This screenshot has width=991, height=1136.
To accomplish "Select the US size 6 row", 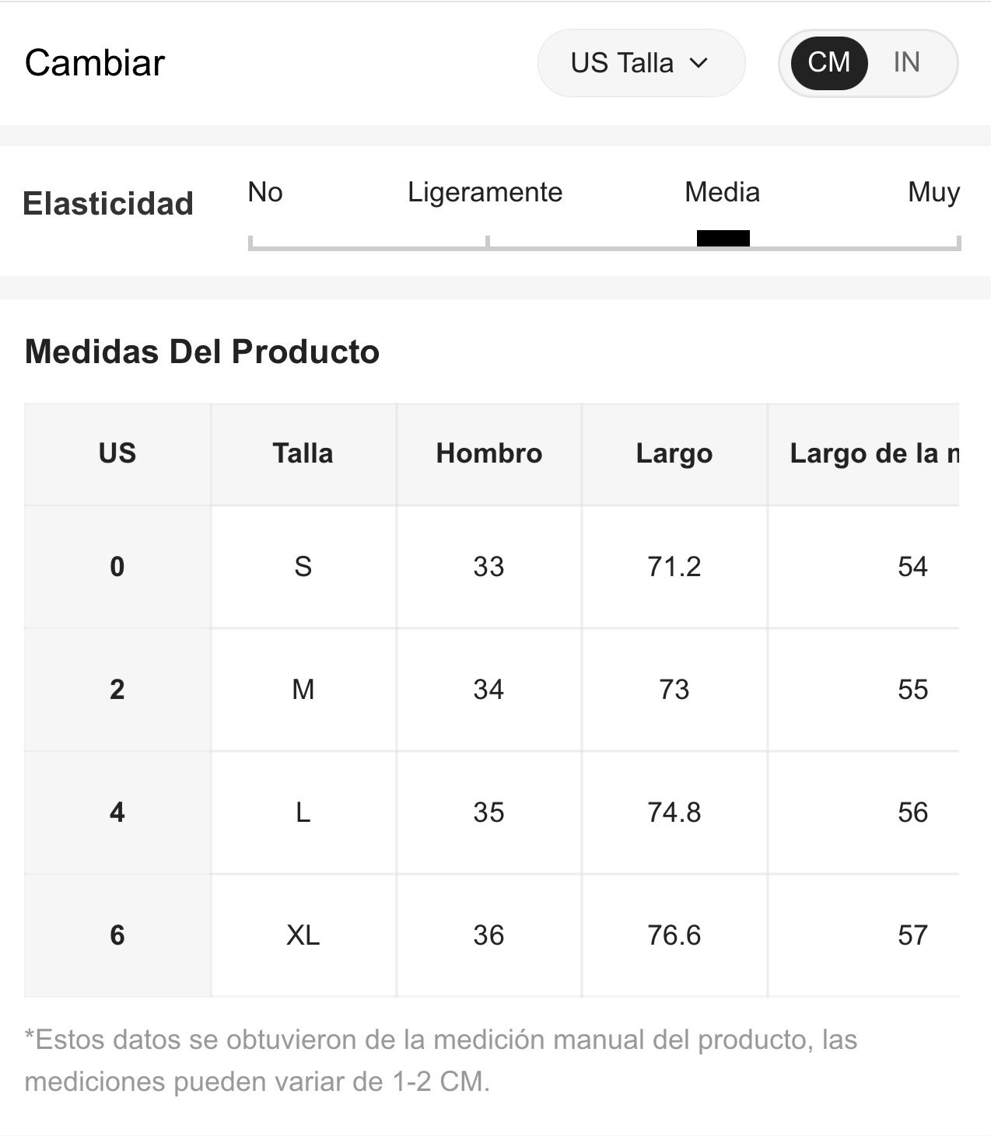I will [x=117, y=935].
